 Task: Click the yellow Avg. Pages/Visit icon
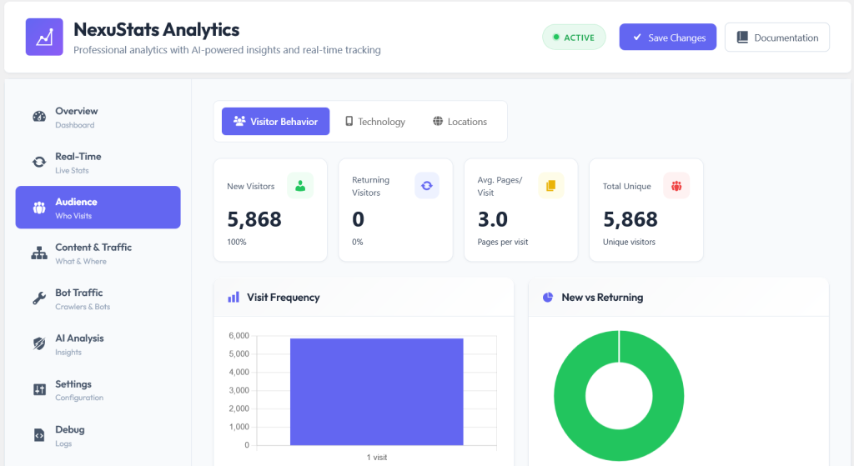550,186
